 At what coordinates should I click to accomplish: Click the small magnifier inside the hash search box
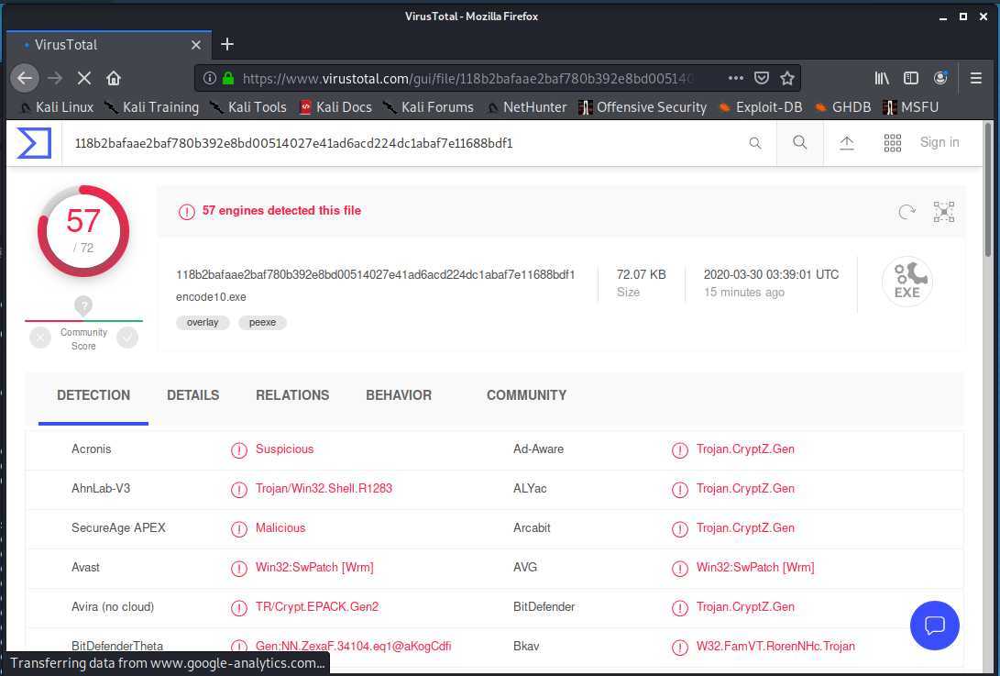(755, 143)
